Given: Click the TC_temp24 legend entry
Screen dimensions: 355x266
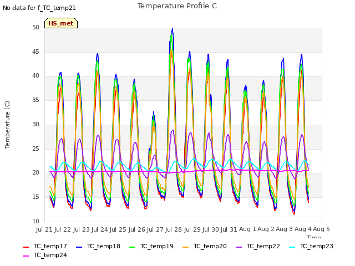Looking at the screenshot, I should 44,255.
